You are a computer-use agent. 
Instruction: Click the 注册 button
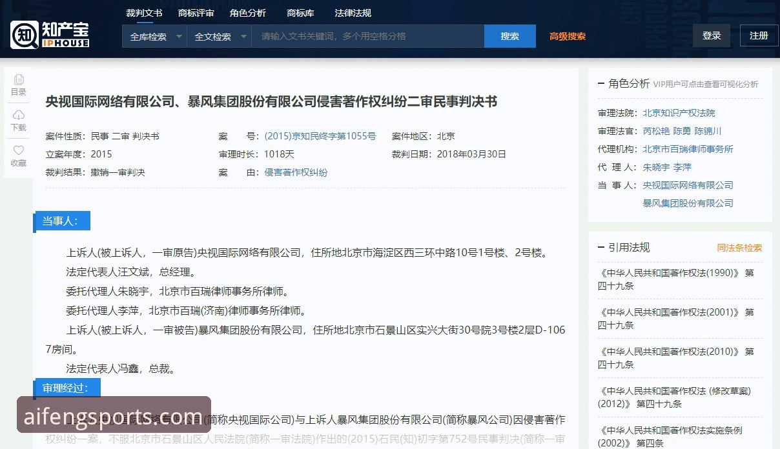click(x=759, y=35)
